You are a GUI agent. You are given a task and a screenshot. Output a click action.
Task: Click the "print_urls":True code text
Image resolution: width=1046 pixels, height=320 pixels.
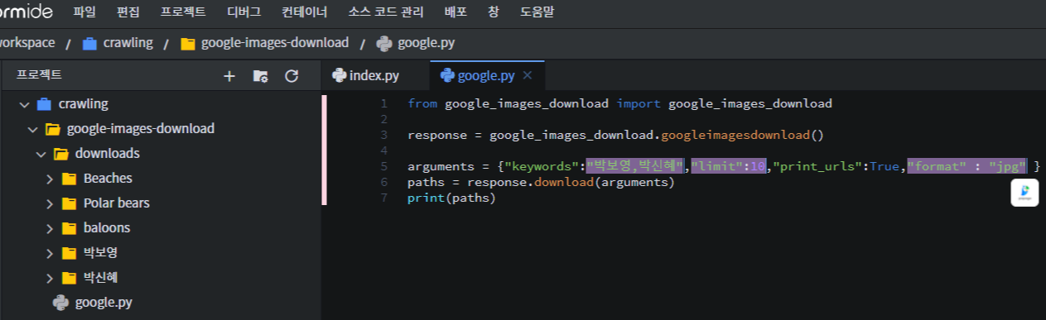(836, 166)
